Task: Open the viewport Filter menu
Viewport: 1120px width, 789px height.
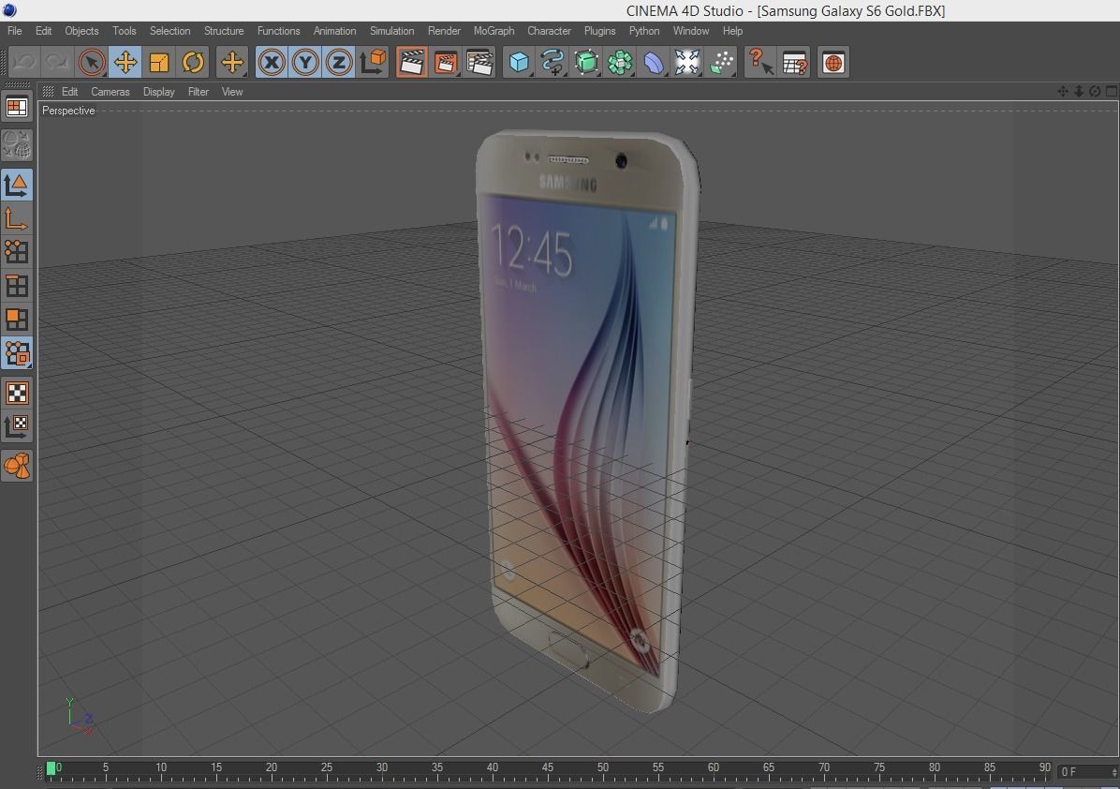Action: click(198, 92)
